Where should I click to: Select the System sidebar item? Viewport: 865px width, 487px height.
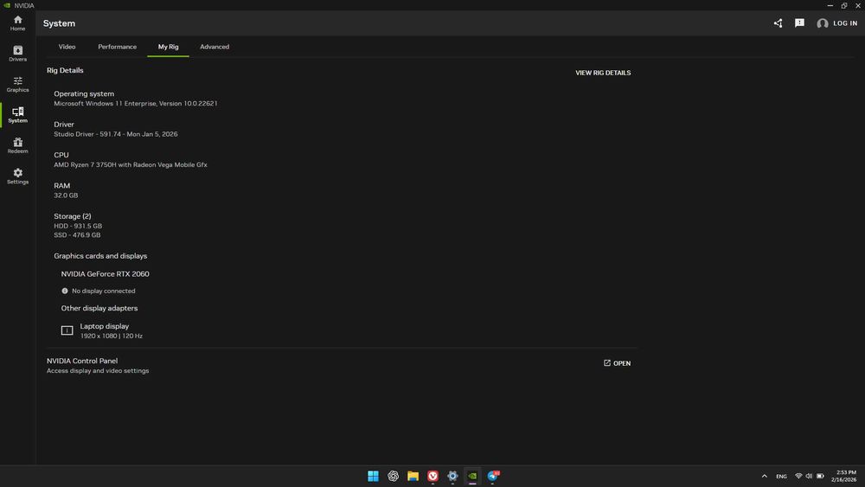click(x=17, y=115)
